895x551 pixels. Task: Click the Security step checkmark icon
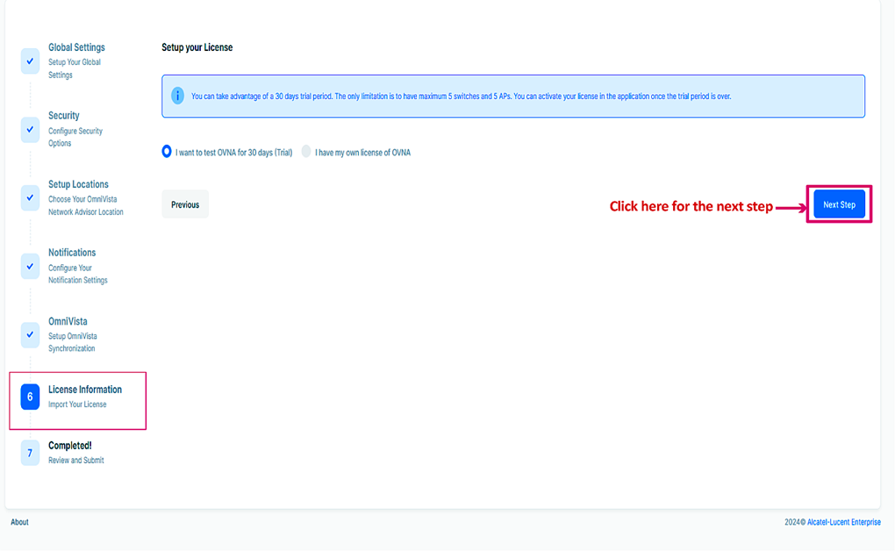tap(30, 130)
